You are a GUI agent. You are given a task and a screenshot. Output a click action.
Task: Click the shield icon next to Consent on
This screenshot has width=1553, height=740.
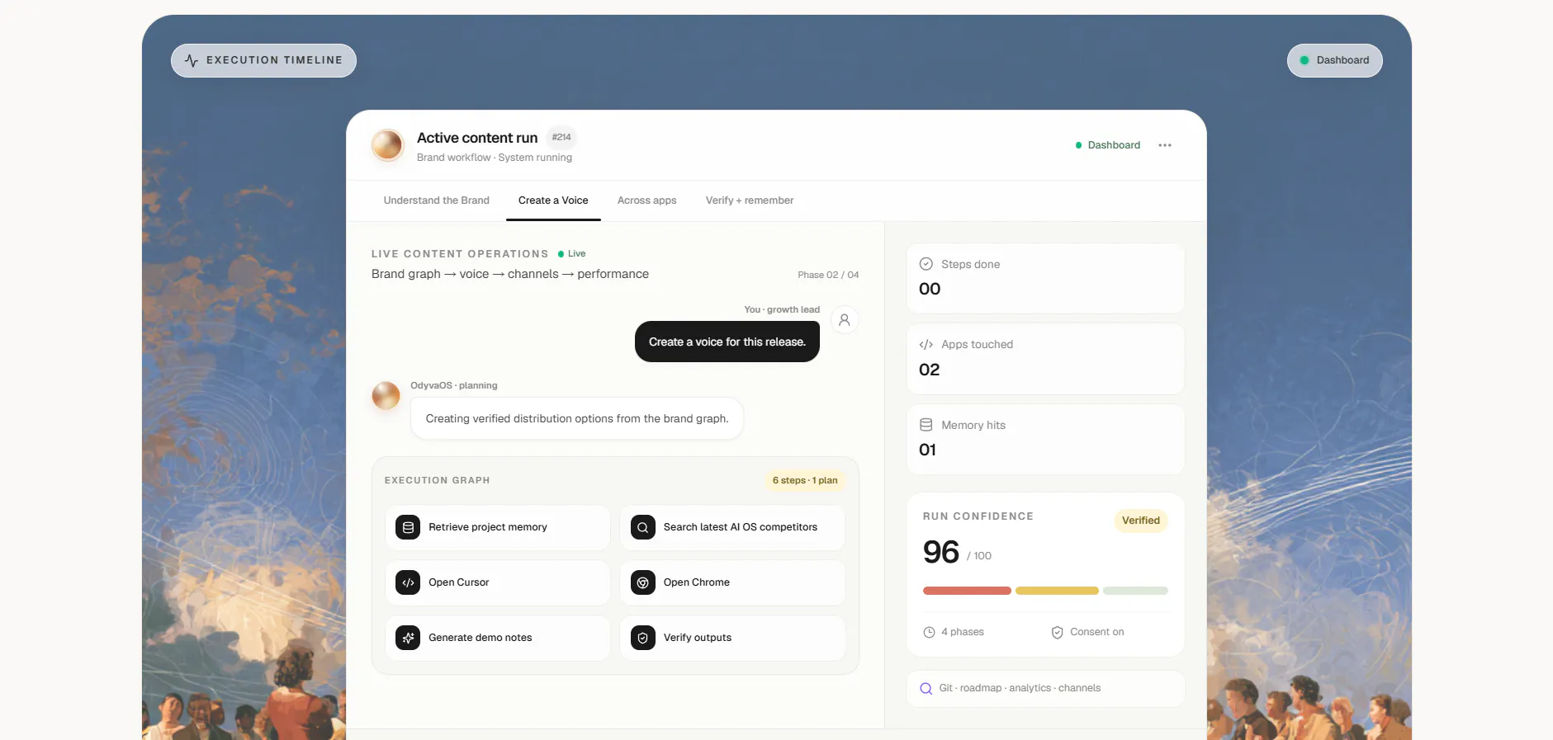[x=1057, y=632]
